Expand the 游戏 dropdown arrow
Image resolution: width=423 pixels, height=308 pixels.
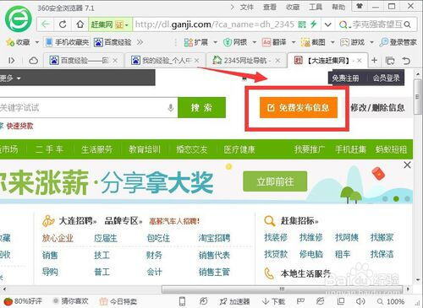tap(371, 42)
